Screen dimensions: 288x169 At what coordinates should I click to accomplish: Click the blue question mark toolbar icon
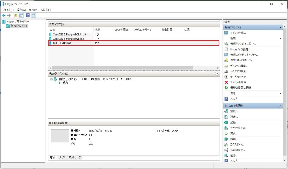pos(28,15)
